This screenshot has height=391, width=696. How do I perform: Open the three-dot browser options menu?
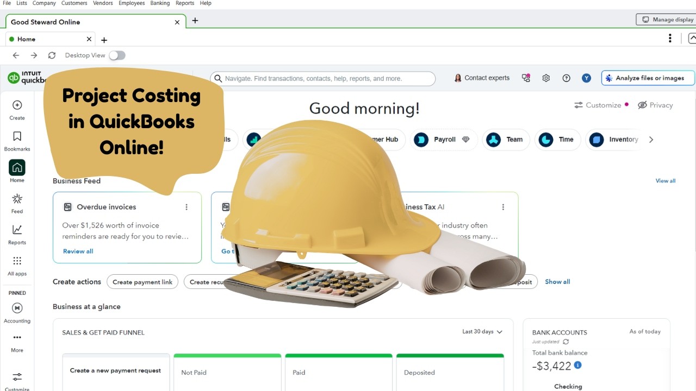click(x=670, y=38)
